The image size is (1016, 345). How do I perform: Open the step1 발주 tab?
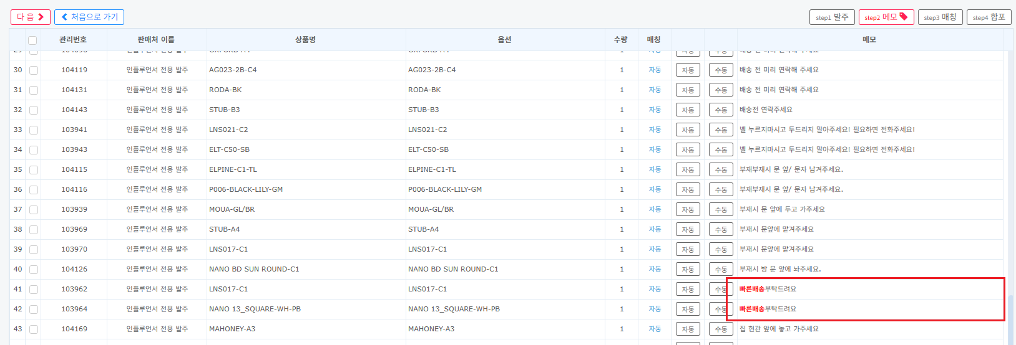tap(832, 17)
